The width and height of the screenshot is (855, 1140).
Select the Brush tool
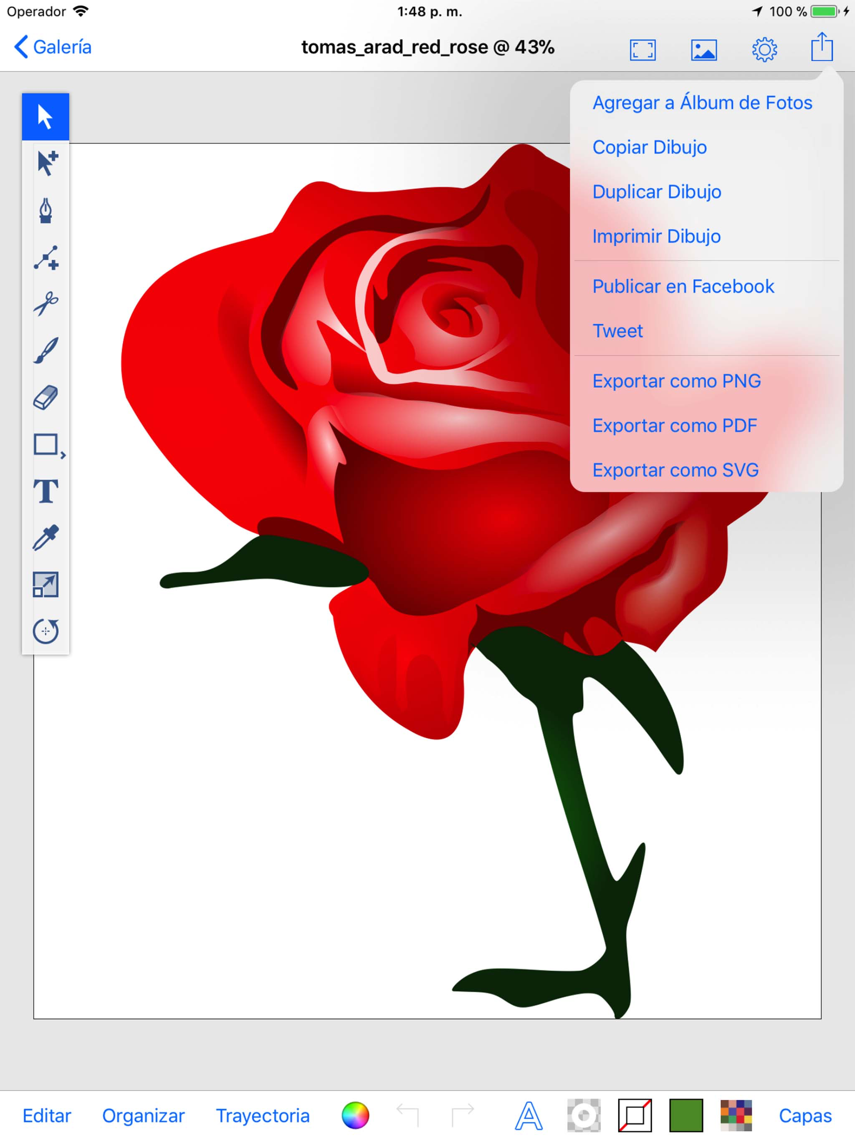[46, 351]
